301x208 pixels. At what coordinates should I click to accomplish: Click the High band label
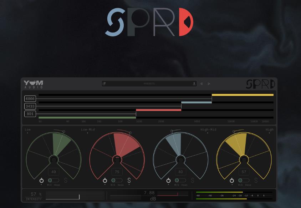(x=270, y=130)
